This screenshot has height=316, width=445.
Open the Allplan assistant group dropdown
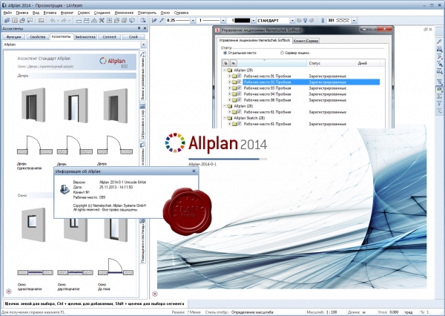pyautogui.click(x=143, y=45)
